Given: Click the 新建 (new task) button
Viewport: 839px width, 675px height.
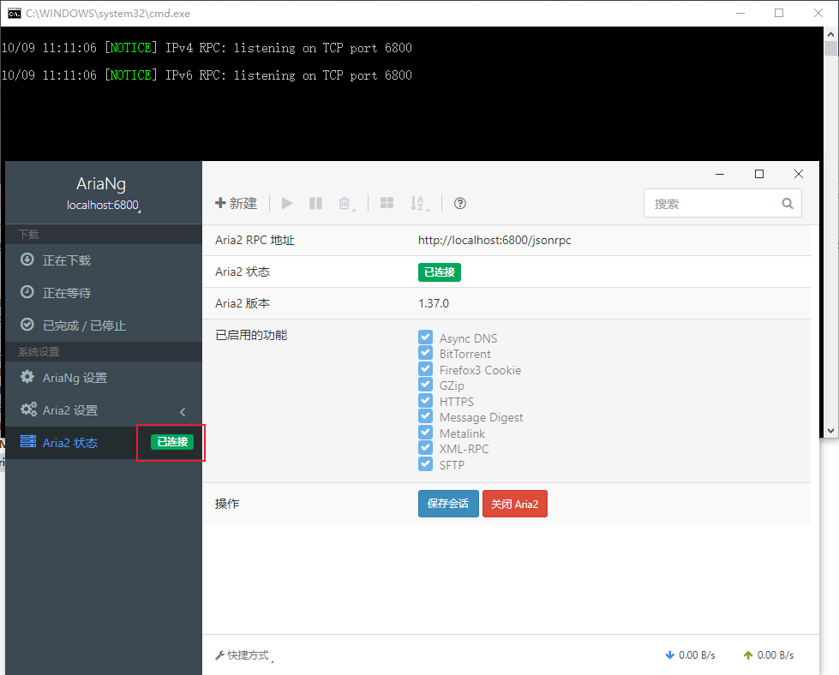Looking at the screenshot, I should [x=236, y=203].
